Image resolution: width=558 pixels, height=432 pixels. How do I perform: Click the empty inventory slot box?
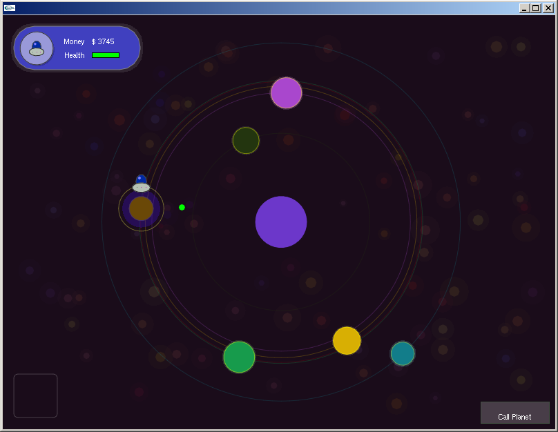pos(36,395)
